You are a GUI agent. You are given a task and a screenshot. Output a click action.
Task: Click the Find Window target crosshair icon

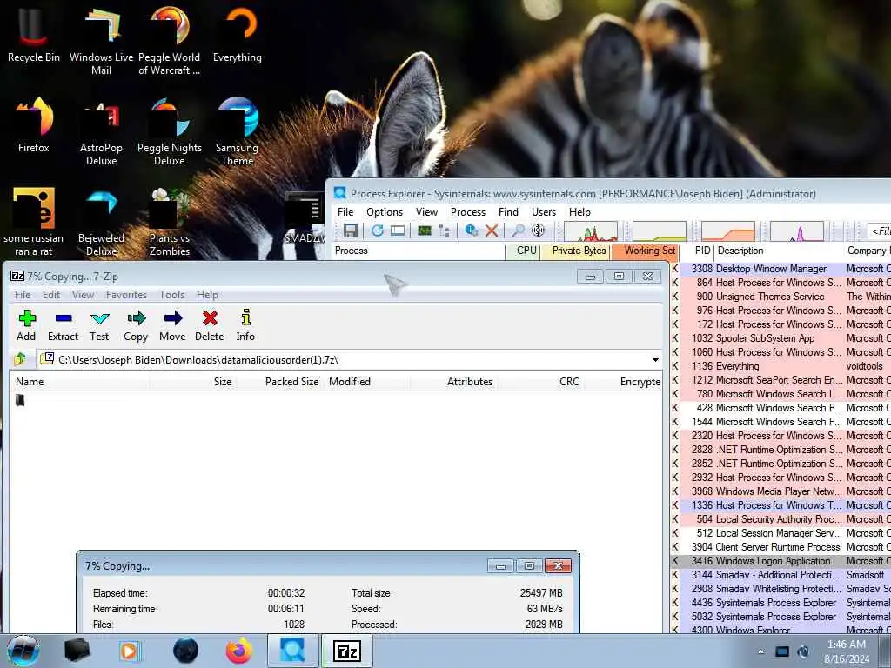tap(538, 230)
